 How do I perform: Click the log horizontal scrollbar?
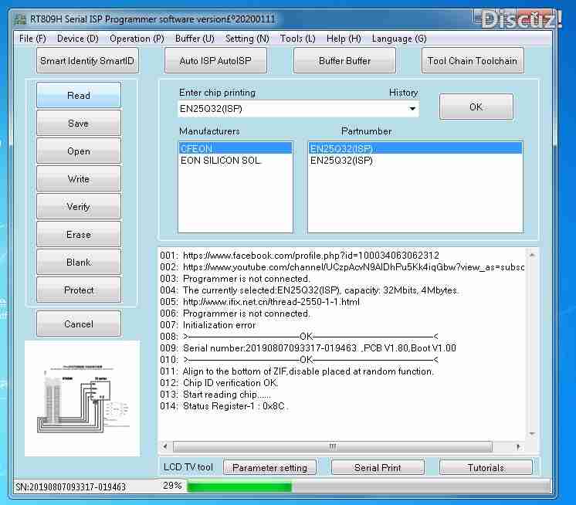tap(333, 446)
